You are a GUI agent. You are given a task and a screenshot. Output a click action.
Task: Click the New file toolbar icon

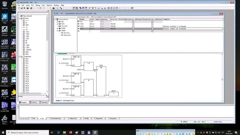coord(19,8)
